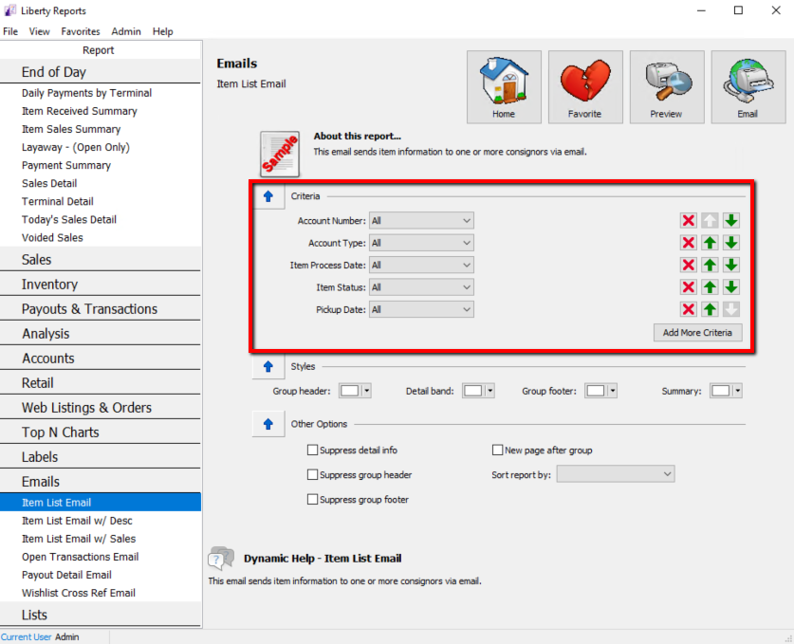Expand the Labels report category
The width and height of the screenshot is (794, 644).
101,457
